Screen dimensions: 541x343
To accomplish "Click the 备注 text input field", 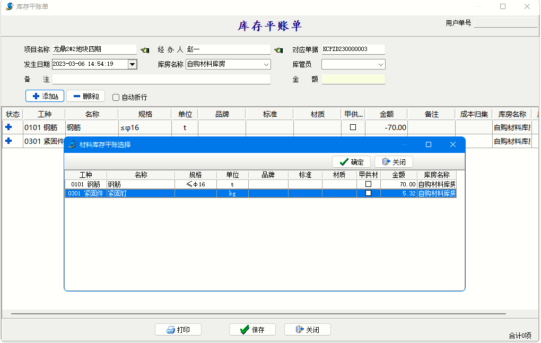I will (x=161, y=79).
